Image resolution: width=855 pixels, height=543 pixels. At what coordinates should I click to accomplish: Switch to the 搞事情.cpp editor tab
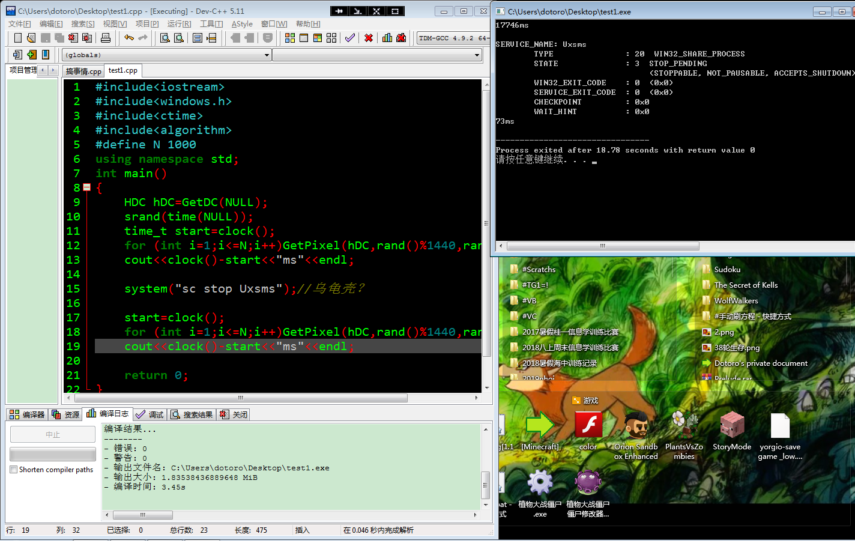point(83,71)
